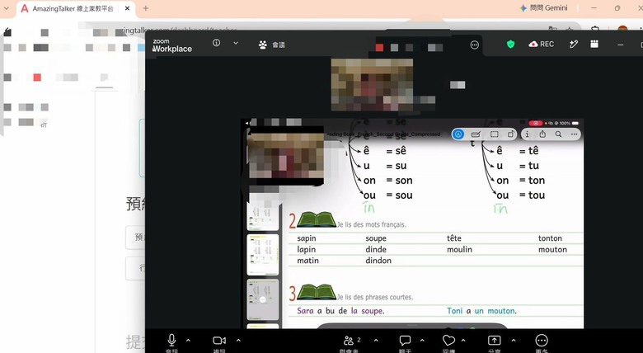Click the Zoom share screen icon
This screenshot has height=353, width=643.
pos(494,341)
